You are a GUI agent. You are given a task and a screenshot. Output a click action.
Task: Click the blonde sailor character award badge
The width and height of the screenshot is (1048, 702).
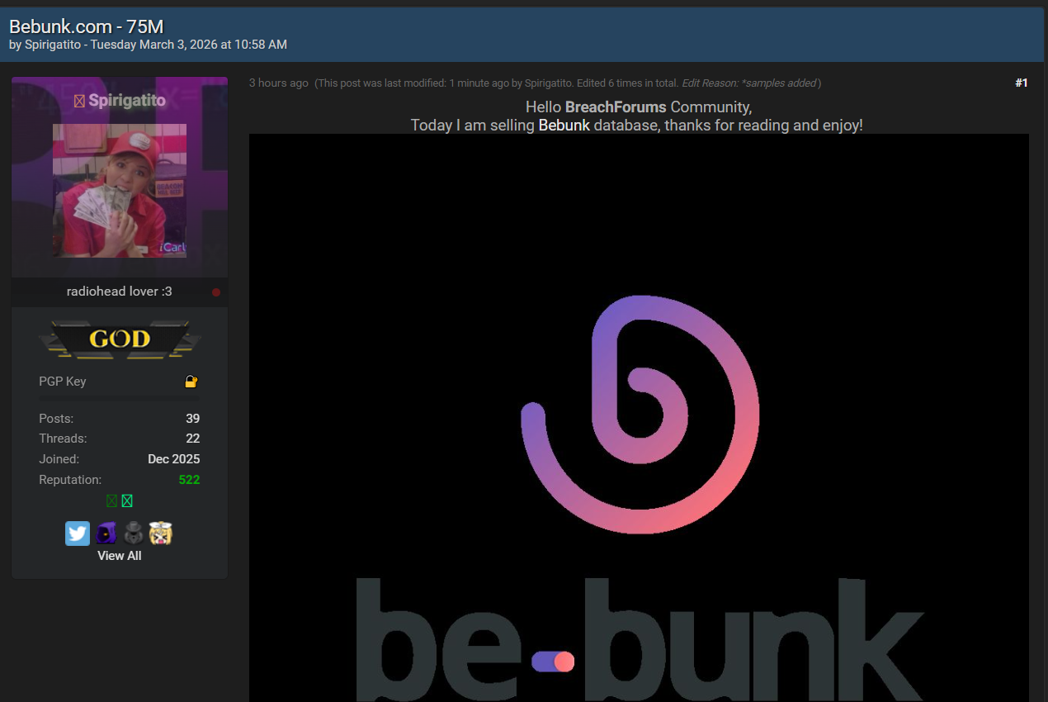click(x=161, y=534)
